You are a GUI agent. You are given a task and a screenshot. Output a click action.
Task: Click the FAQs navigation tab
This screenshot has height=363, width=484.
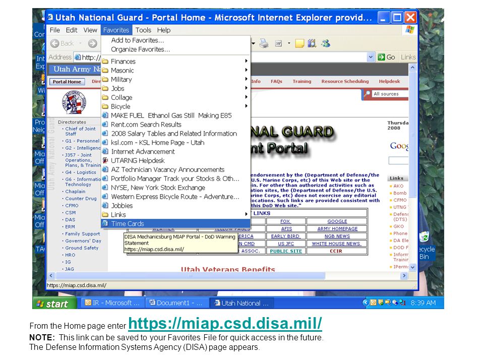[x=277, y=82]
